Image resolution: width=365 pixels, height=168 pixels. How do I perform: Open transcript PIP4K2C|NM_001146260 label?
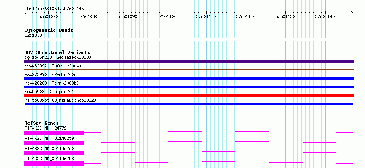[49, 148]
